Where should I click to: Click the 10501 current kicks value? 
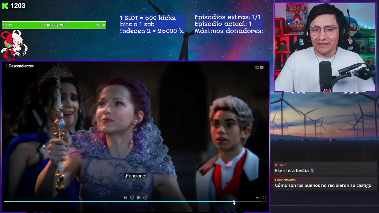[7, 25]
